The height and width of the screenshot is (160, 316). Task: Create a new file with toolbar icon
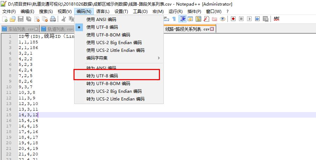tap(5, 19)
